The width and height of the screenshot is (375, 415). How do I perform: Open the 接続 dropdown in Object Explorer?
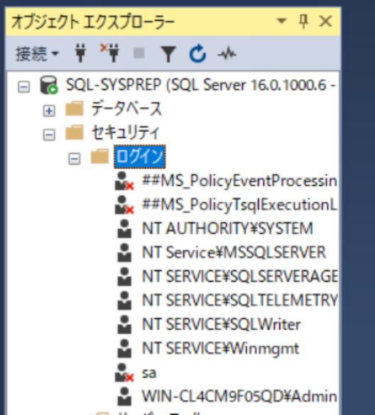(38, 54)
